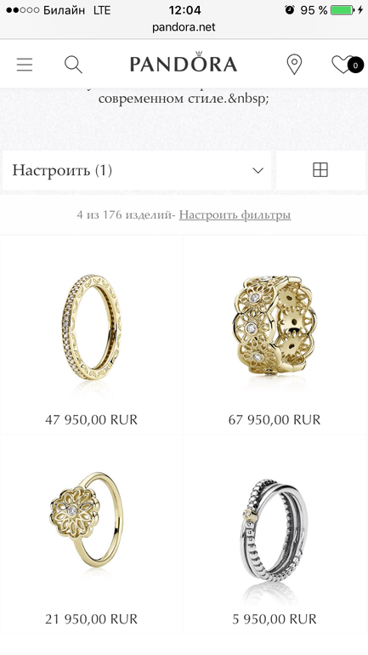
Task: Click the 47 950,00 RUR price
Action: click(x=92, y=419)
